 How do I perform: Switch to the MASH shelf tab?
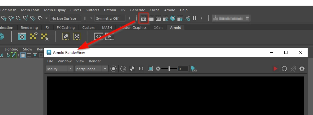(107, 28)
